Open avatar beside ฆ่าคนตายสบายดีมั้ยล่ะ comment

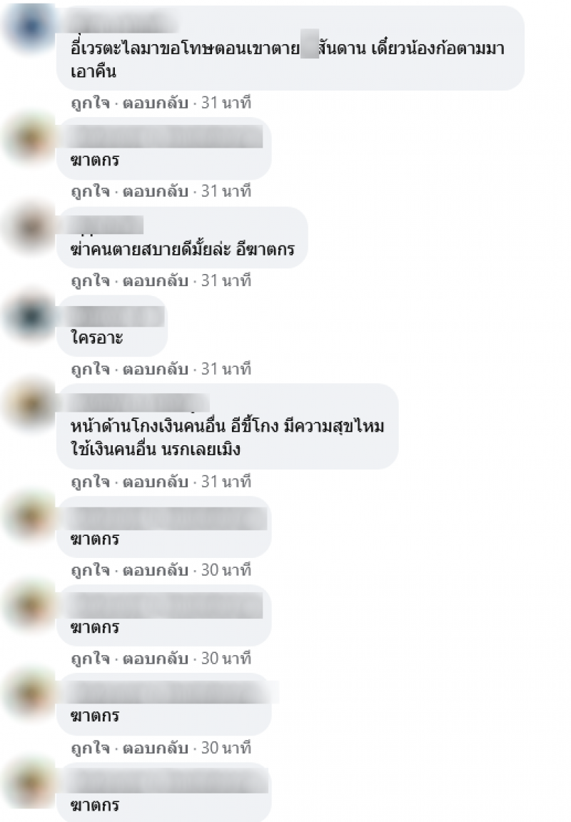(x=31, y=228)
